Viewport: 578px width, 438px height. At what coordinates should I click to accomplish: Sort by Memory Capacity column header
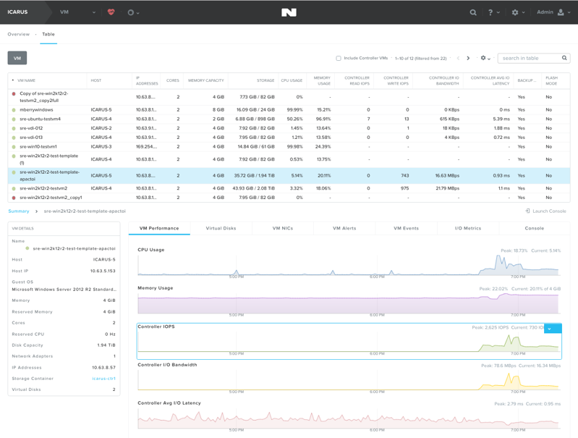pyautogui.click(x=205, y=80)
